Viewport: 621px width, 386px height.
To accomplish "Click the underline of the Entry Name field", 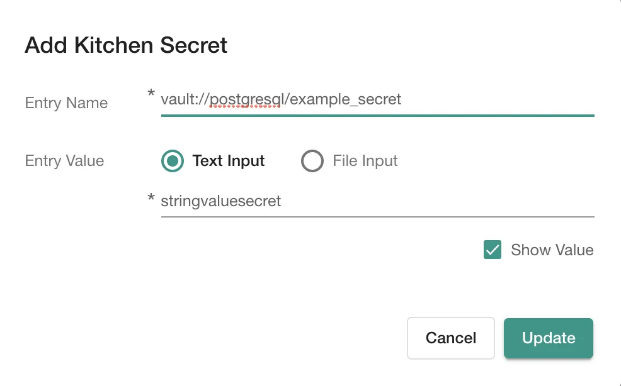I will pos(378,116).
